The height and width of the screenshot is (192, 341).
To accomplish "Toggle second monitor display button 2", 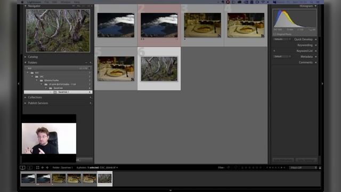I will click(30, 167).
